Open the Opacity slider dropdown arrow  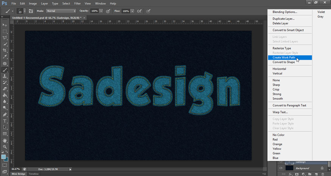[x=101, y=11]
